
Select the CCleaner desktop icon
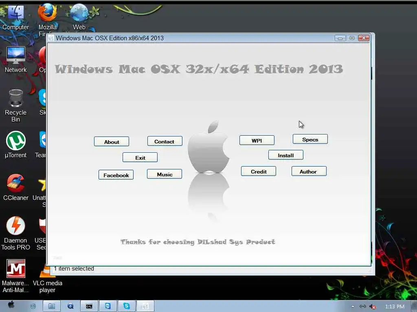pyautogui.click(x=15, y=187)
